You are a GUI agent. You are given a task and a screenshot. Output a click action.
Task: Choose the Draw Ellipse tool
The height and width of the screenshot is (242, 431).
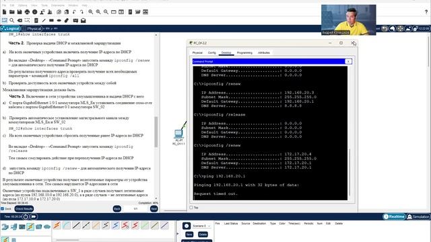coord(59,21)
